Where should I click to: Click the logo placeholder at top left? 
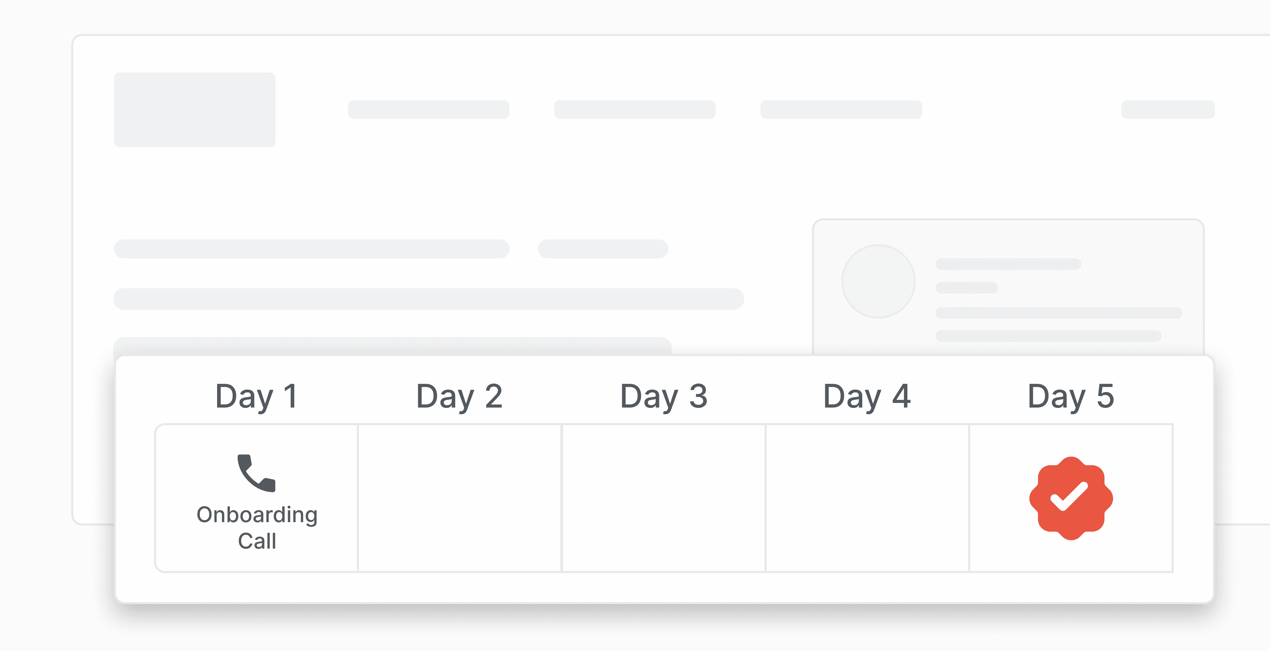[x=194, y=110]
